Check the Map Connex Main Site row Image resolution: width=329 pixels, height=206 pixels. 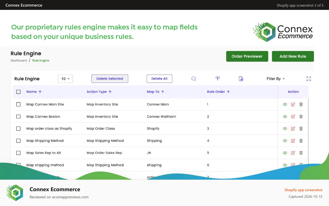tap(18, 104)
